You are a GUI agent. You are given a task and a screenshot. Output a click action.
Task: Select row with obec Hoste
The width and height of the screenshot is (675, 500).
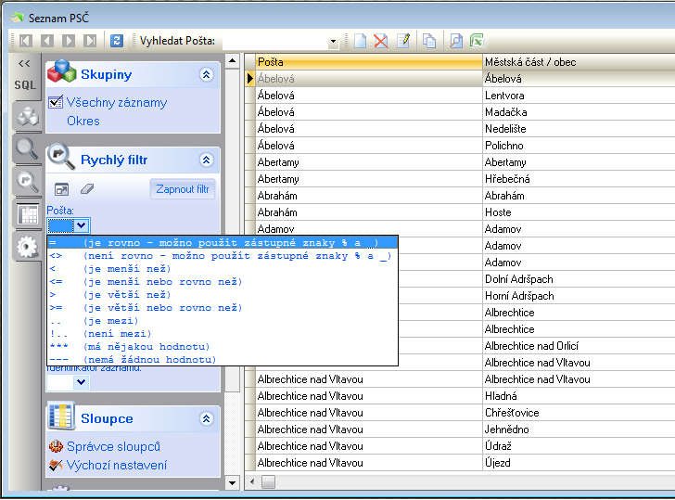pyautogui.click(x=465, y=212)
